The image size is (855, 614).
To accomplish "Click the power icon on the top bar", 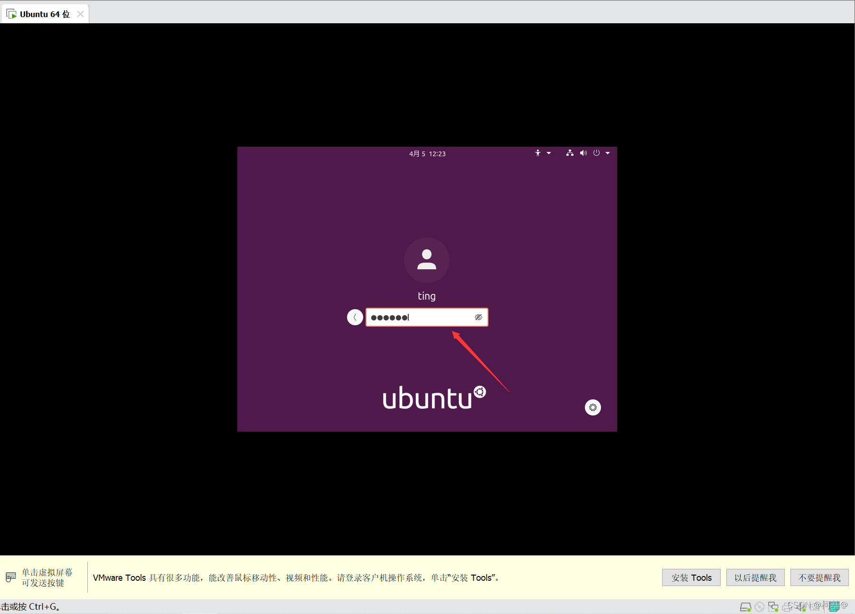I will click(x=596, y=153).
